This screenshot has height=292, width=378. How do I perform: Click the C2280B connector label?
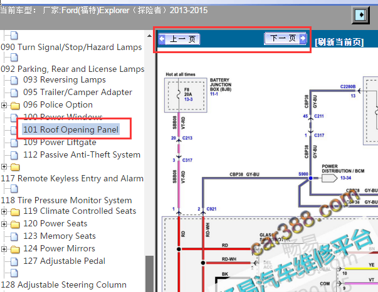[348, 86]
